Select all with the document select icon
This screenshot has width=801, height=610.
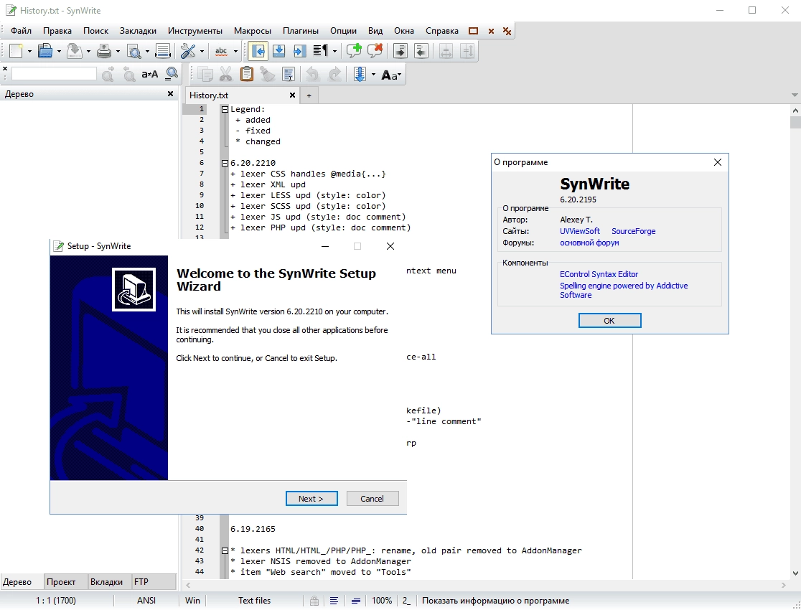click(x=289, y=75)
